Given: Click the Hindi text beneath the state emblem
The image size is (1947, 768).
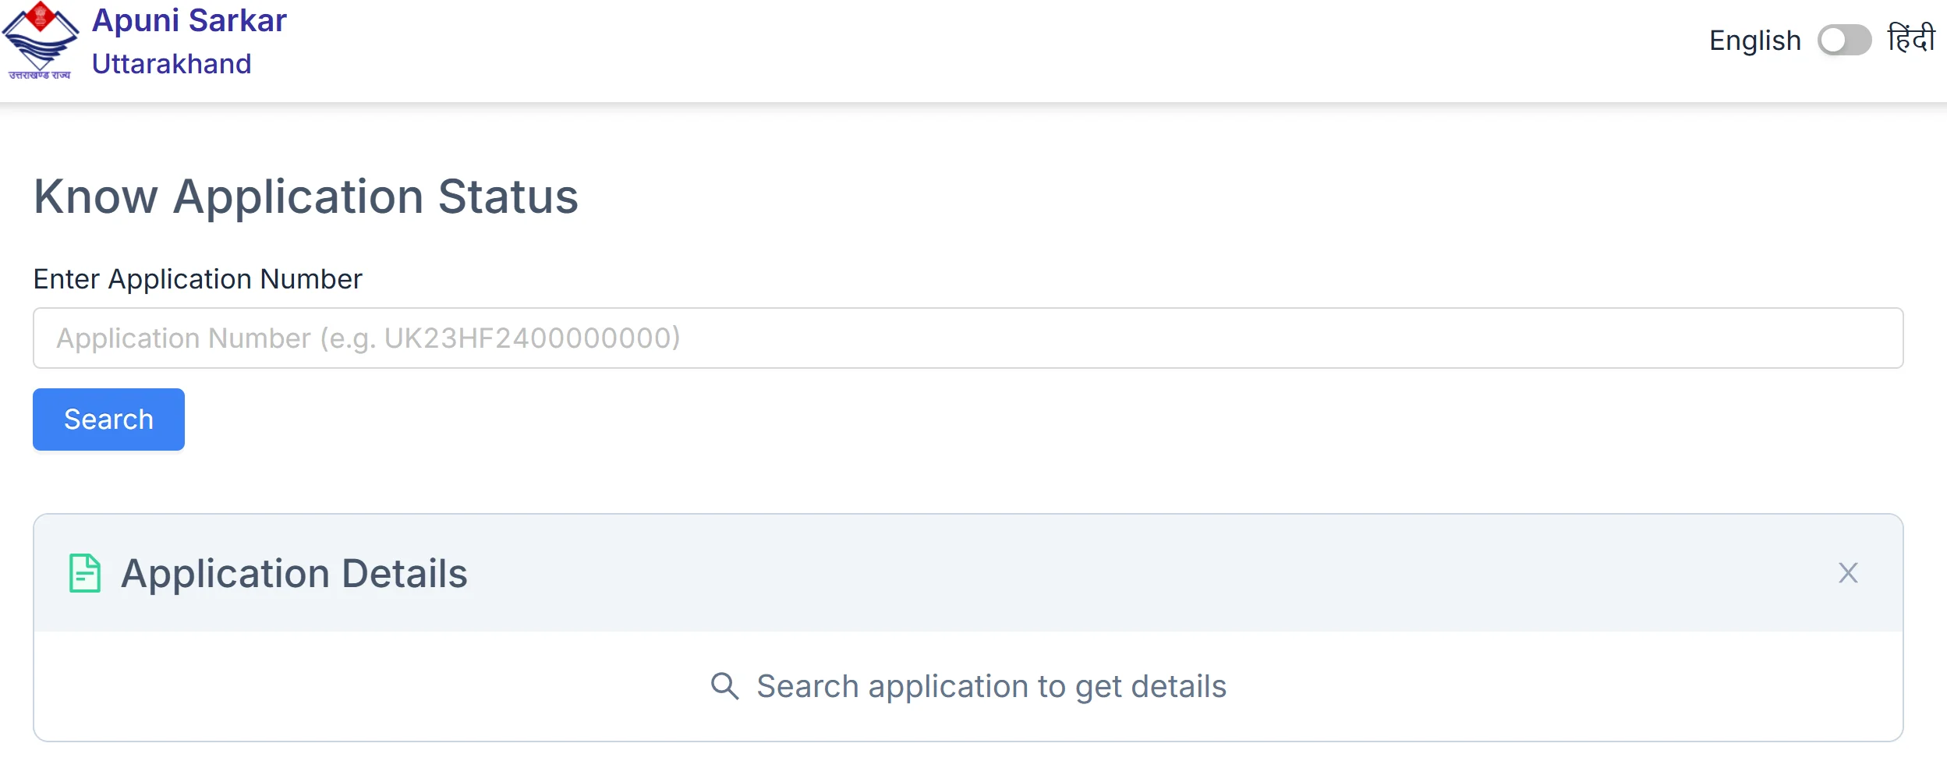Looking at the screenshot, I should 40,76.
